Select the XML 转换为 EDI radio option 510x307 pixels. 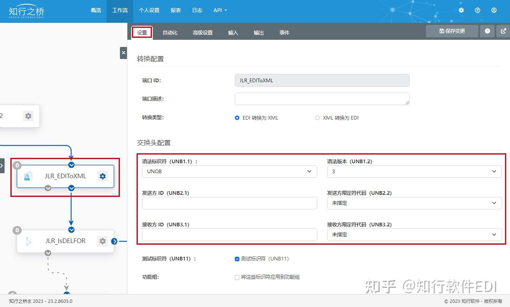[x=317, y=118]
